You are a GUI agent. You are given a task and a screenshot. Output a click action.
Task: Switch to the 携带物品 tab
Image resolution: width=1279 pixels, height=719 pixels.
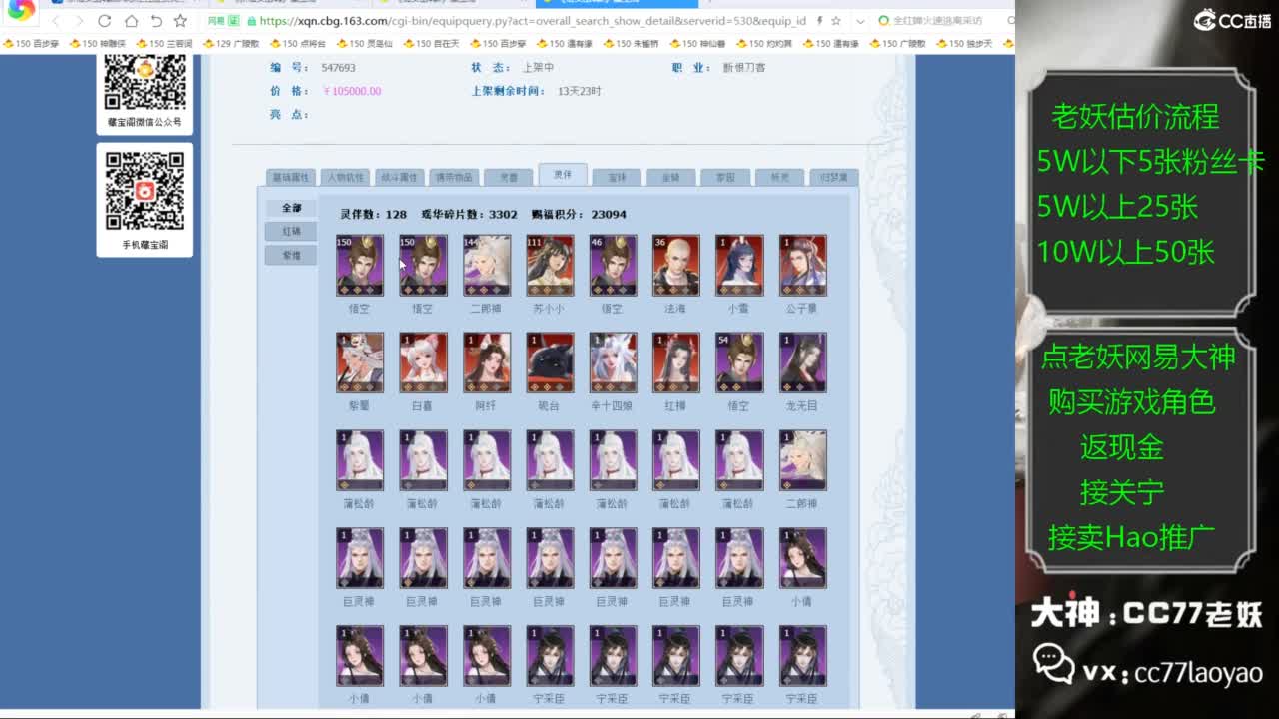pyautogui.click(x=454, y=177)
